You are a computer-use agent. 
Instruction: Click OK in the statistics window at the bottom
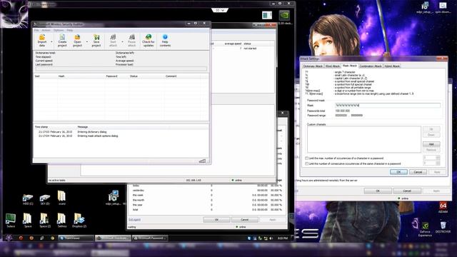(x=216, y=220)
